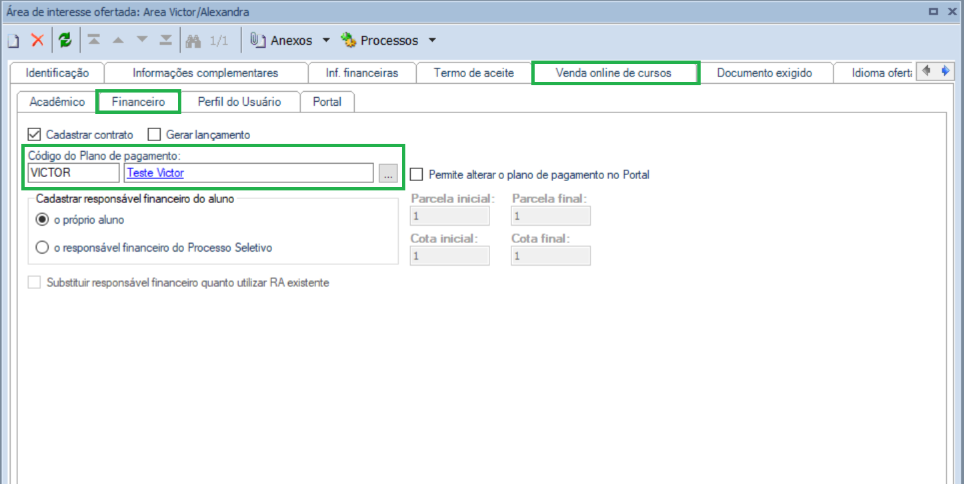This screenshot has height=484, width=964.
Task: Maximize the Área de interesse window
Action: click(x=933, y=11)
